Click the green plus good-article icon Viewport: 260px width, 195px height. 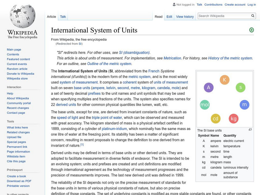pos(252,30)
